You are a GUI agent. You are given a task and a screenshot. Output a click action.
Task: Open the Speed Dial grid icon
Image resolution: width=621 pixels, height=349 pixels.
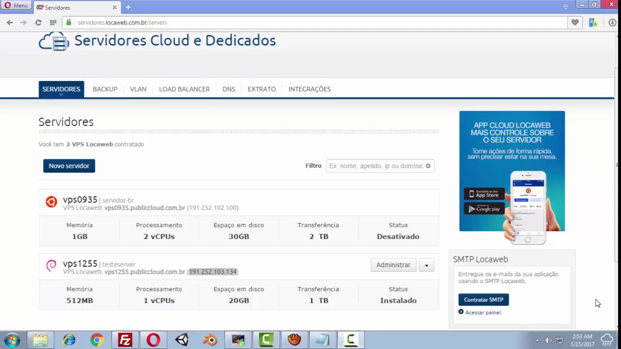click(x=53, y=22)
